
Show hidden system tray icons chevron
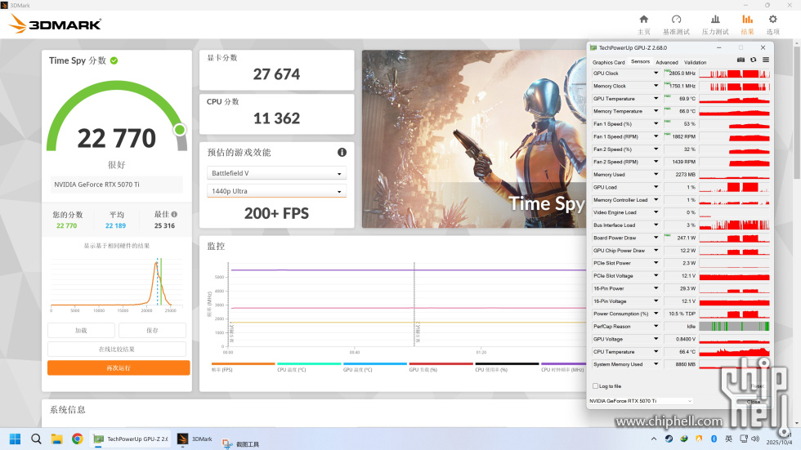coord(654,439)
